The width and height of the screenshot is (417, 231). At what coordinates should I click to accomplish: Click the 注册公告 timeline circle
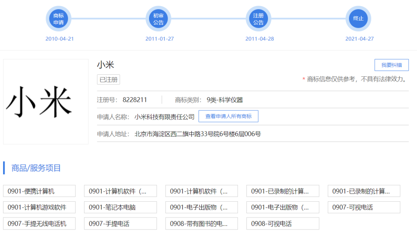258,19
